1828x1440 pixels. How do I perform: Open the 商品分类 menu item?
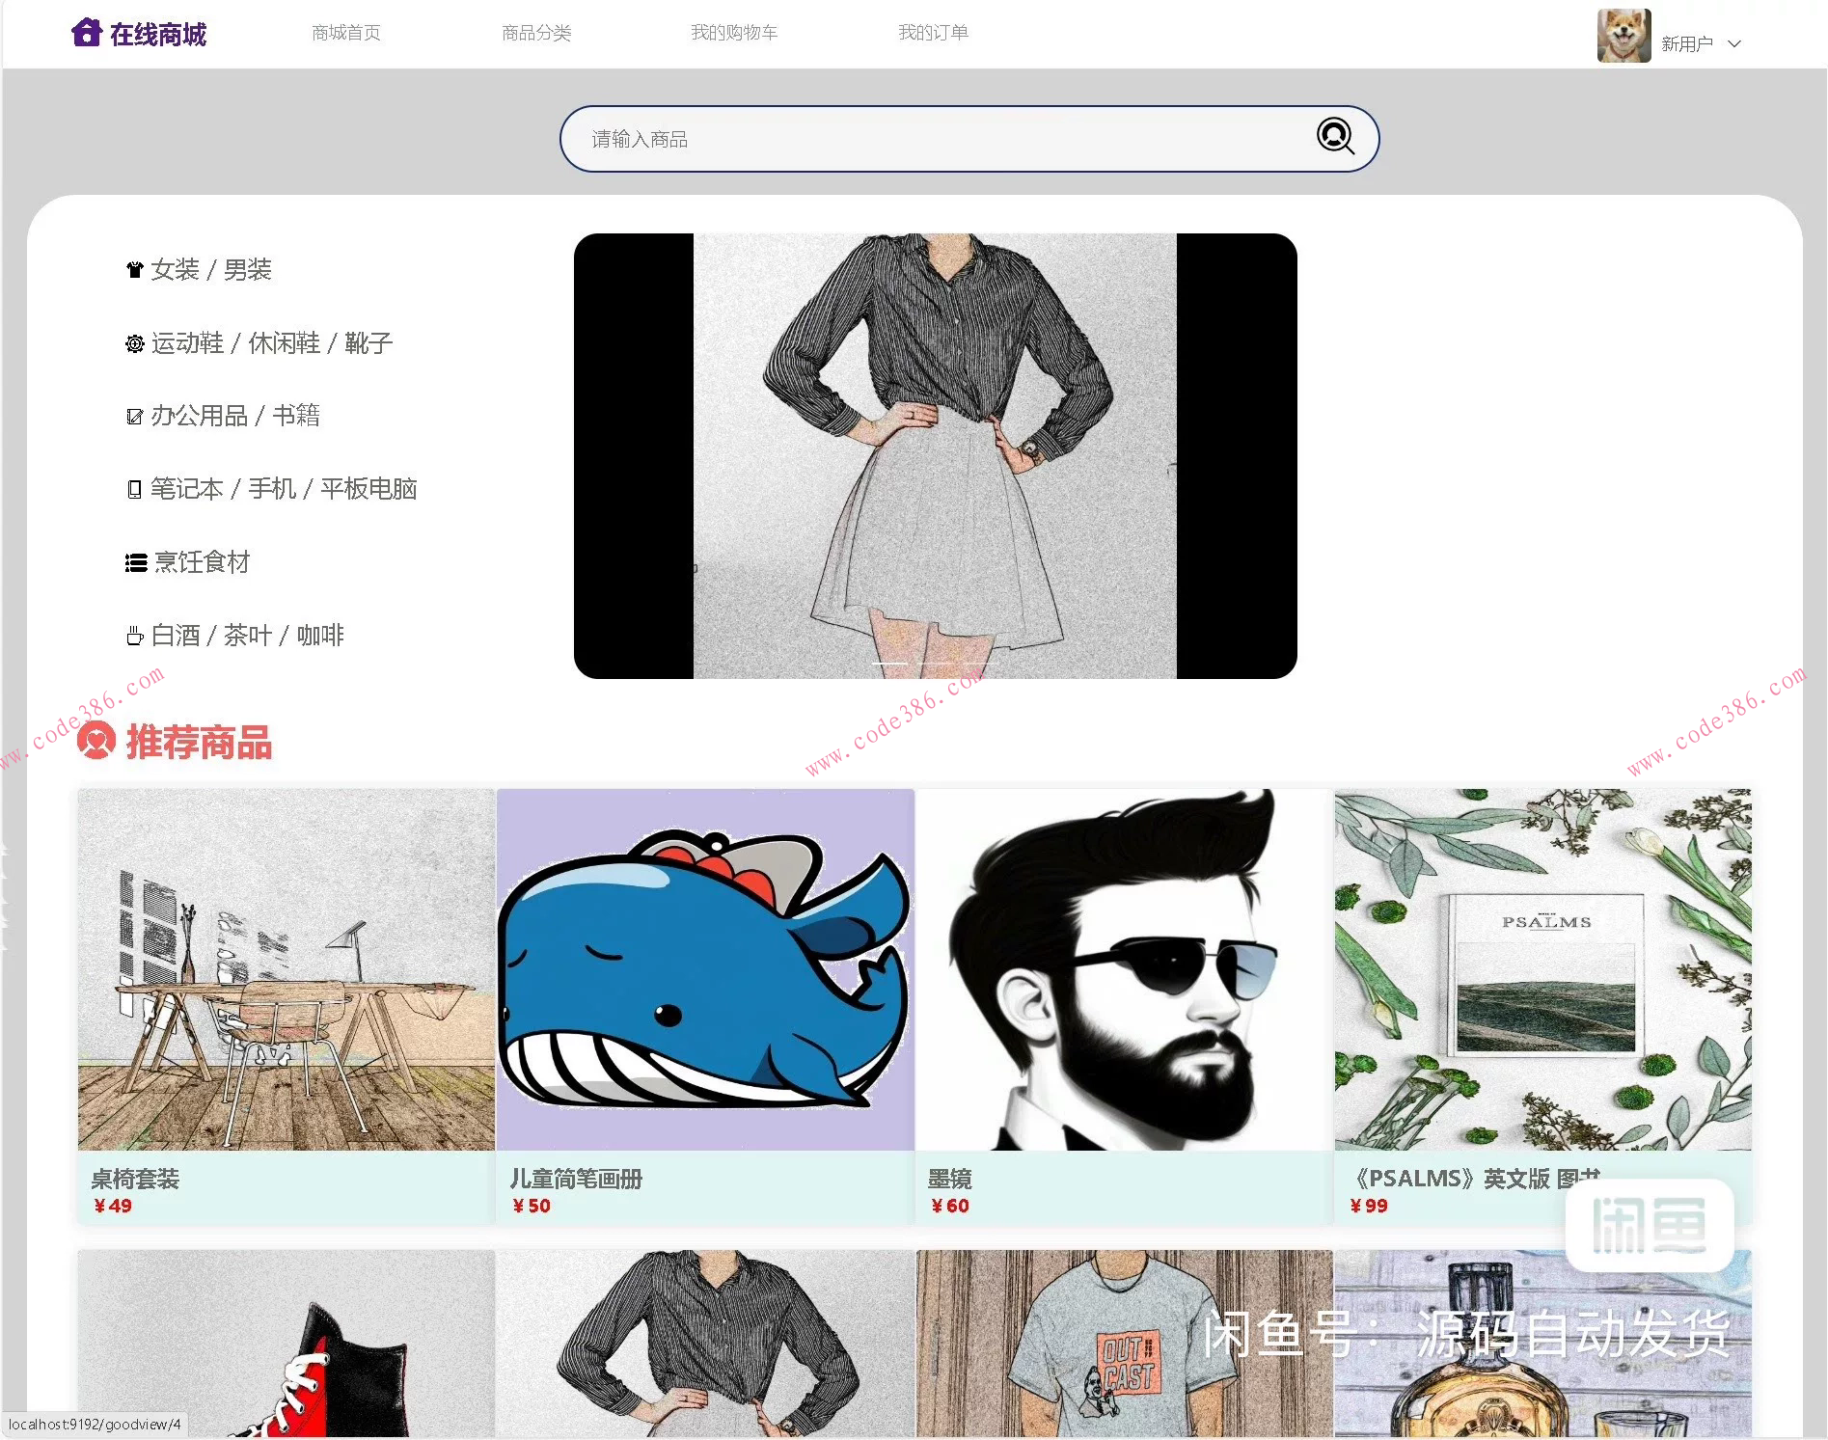[536, 32]
